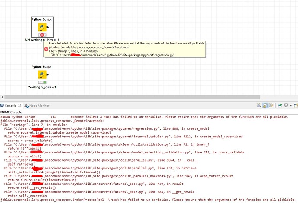Image resolution: width=298 pixels, height=203 pixels.
Task: Click the 'KNIME Console' label
Action: (x=11, y=112)
